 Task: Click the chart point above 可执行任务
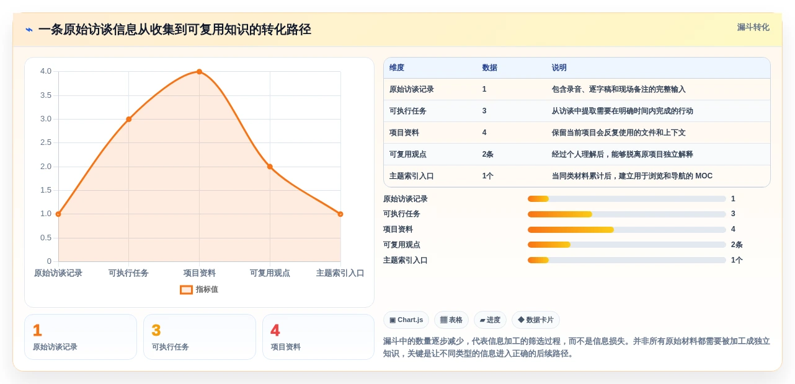pyautogui.click(x=129, y=119)
